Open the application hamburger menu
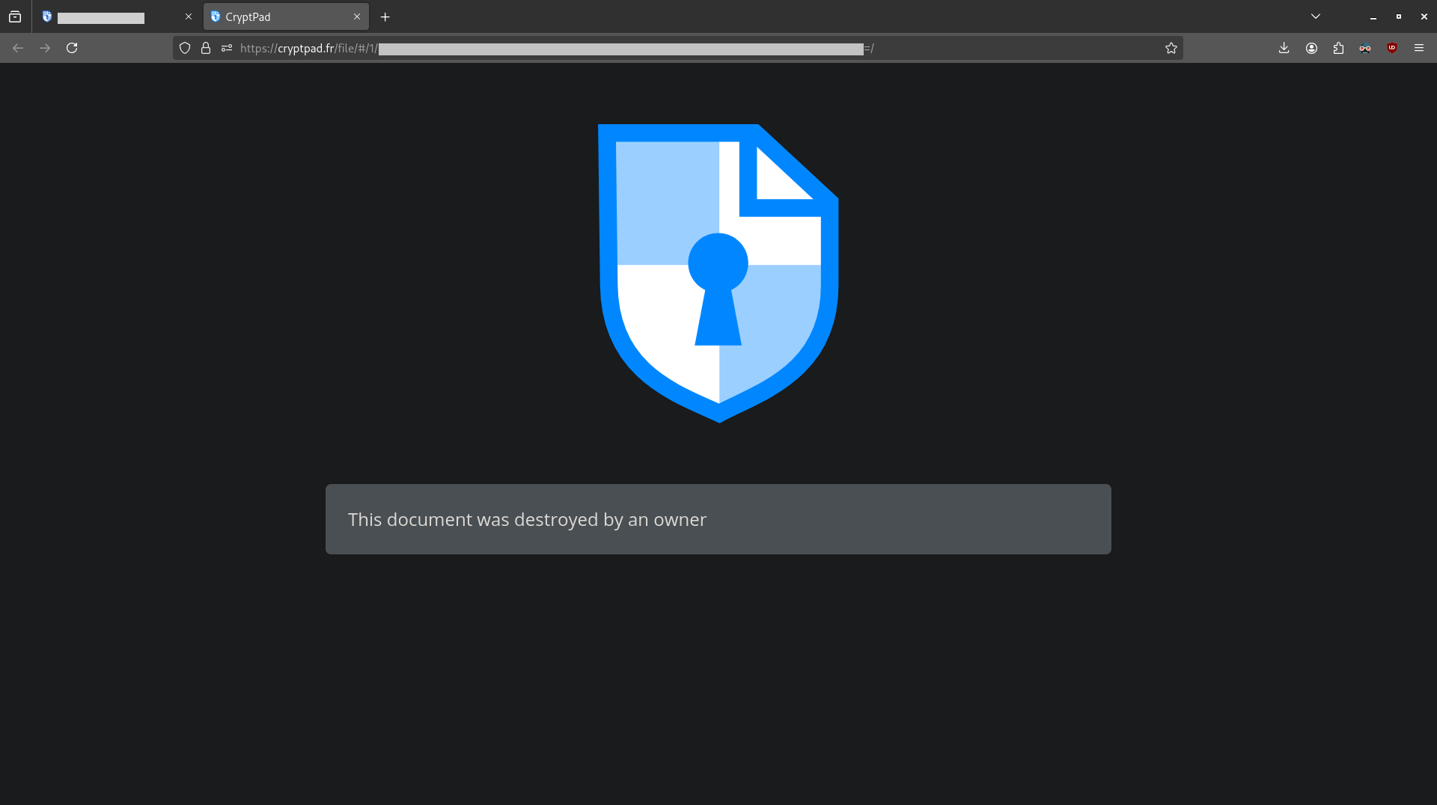The width and height of the screenshot is (1437, 805). pos(1419,48)
